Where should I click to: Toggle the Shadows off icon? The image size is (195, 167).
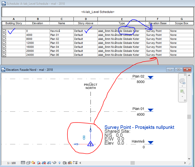(39, 163)
